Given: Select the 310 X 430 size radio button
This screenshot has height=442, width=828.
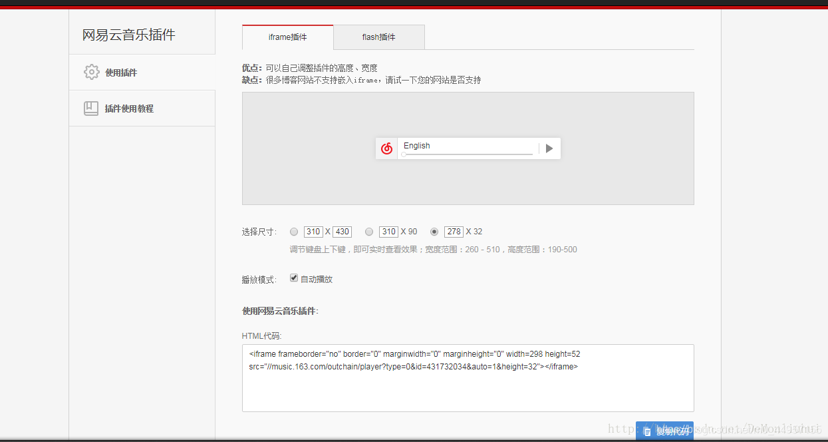Looking at the screenshot, I should point(294,232).
